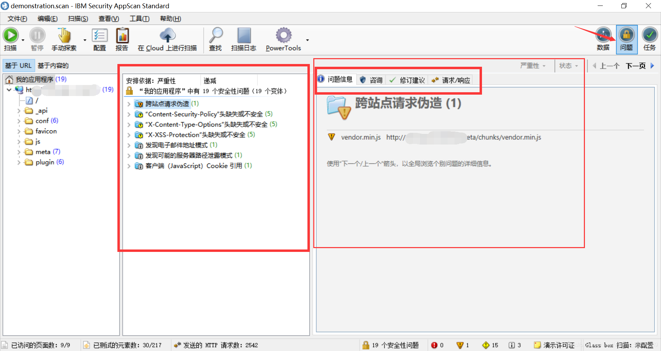The image size is (661, 351).
Task: Open the Fix Recommendation tab
Action: tap(407, 80)
